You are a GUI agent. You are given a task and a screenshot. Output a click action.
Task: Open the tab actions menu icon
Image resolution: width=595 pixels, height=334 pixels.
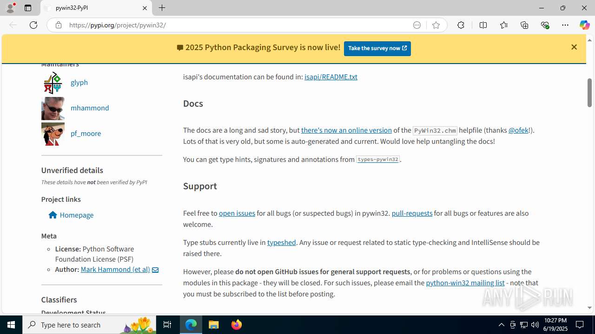(28, 8)
